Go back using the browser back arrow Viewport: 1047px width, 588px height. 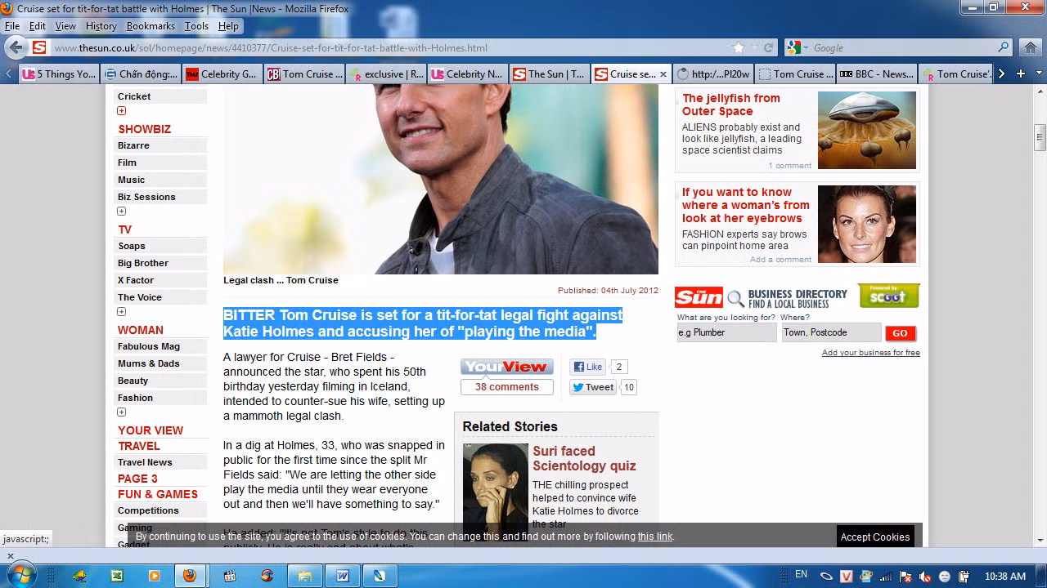click(16, 47)
